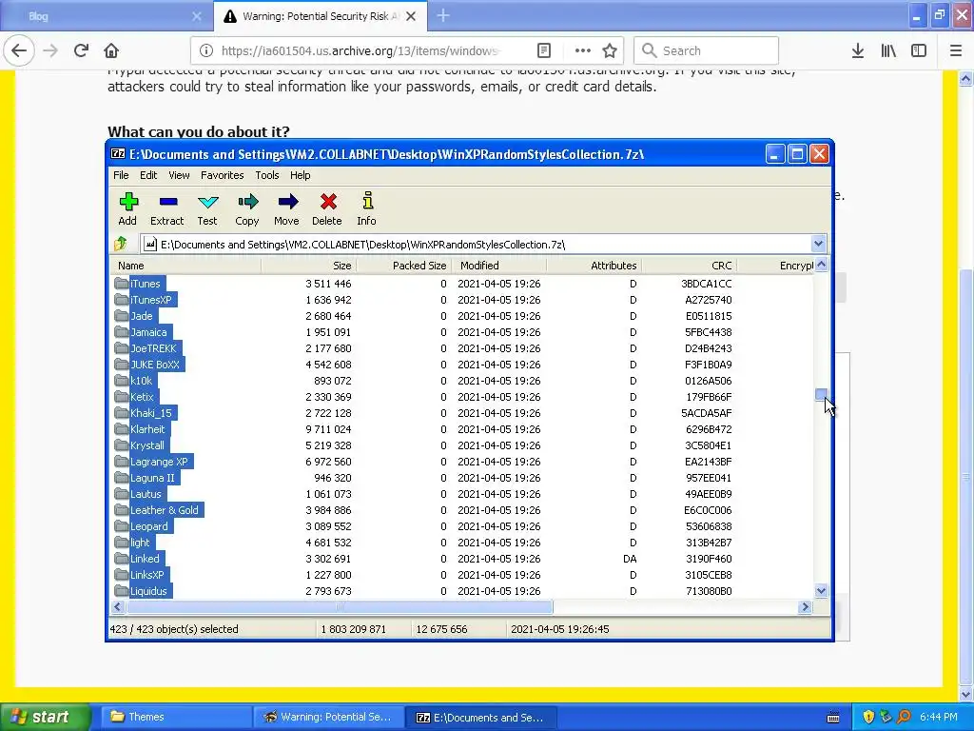The image size is (974, 731).
Task: Show sidebars icon in Firefox toolbar
Action: 919,51
